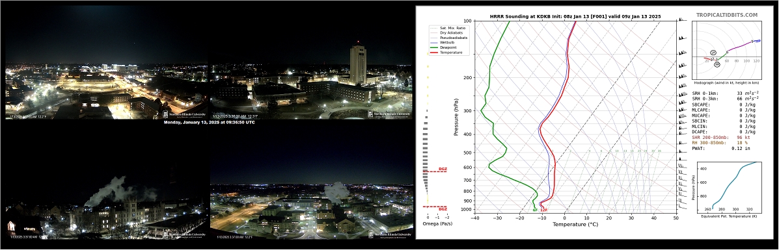Click the Northern Illinois University logo in the tower webcam

(389, 114)
